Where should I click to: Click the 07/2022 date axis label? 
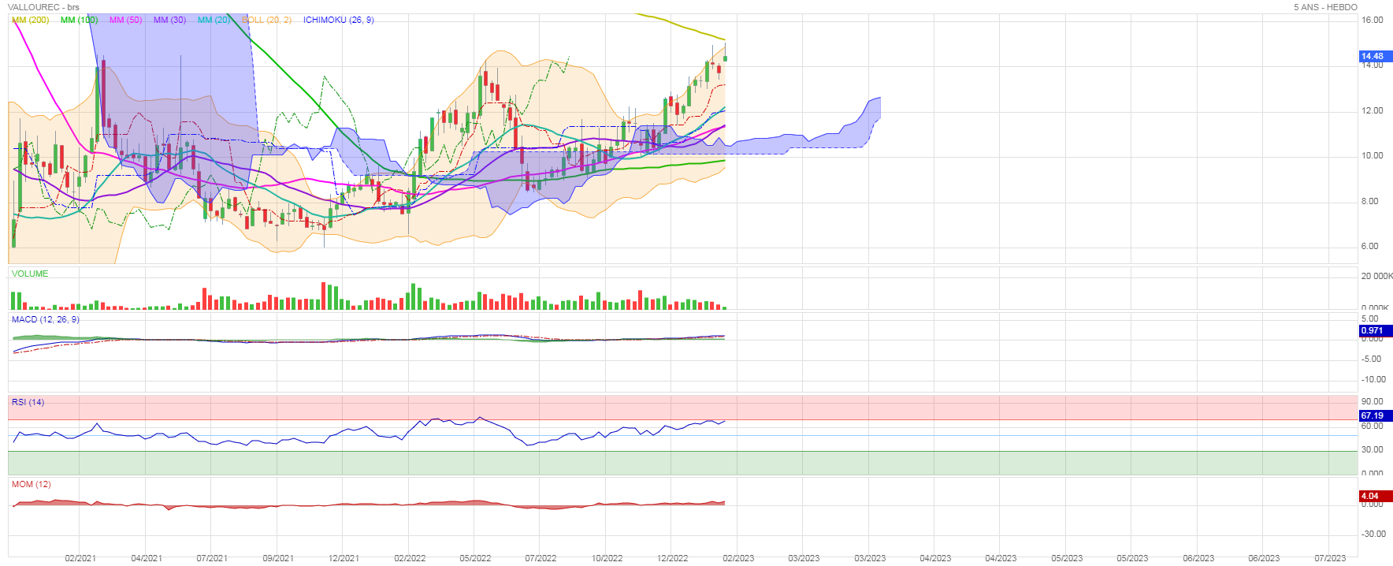(540, 558)
